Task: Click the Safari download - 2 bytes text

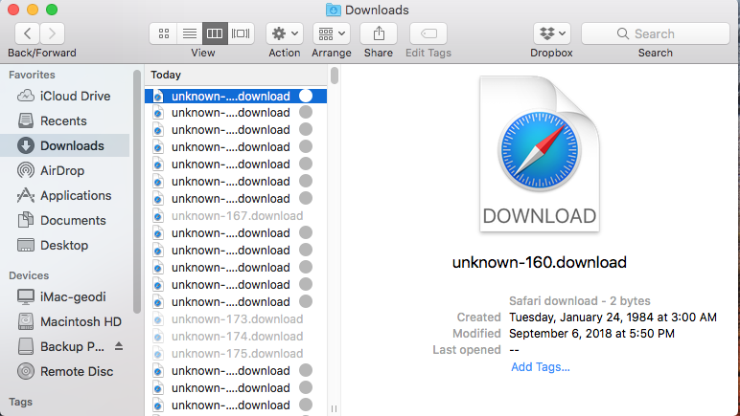Action: [x=580, y=300]
